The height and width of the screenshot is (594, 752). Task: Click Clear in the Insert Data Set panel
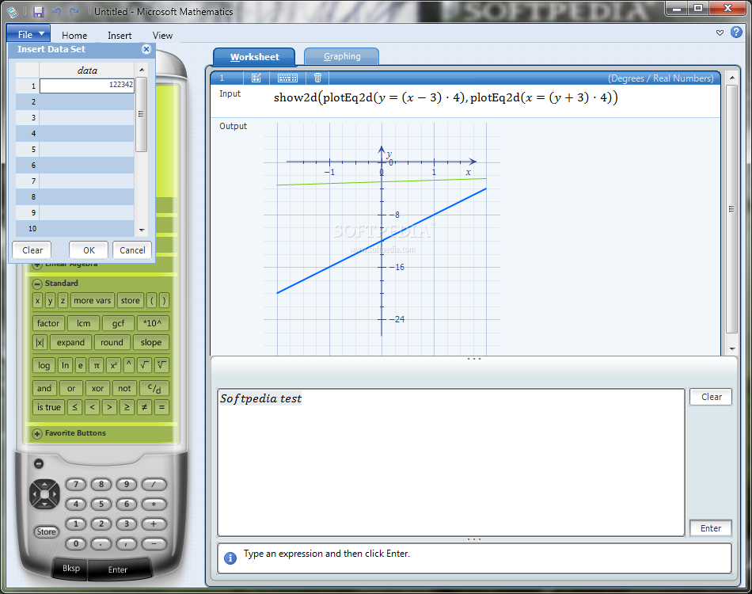(32, 250)
